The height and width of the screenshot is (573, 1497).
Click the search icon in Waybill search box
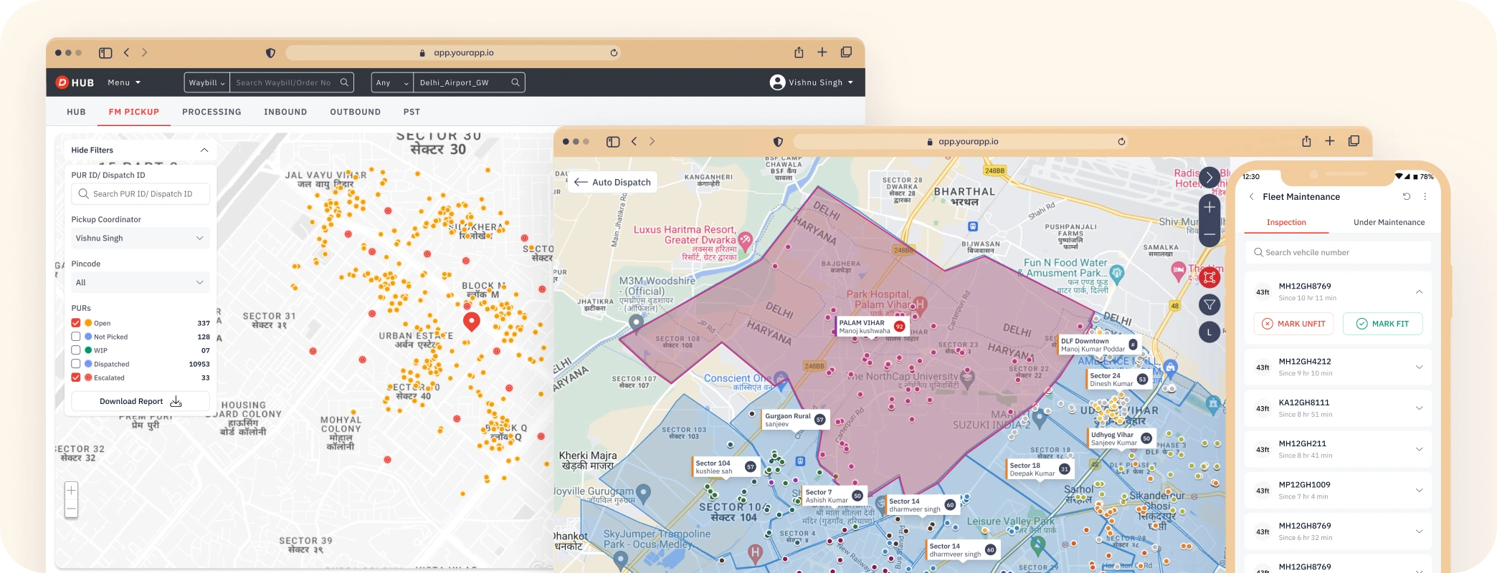pos(344,82)
